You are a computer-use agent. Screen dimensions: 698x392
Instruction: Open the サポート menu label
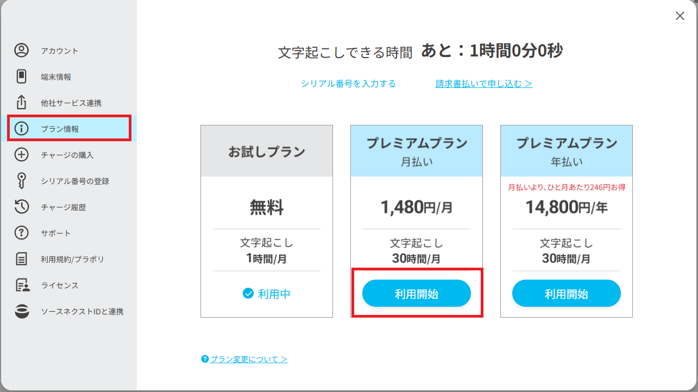click(x=56, y=233)
